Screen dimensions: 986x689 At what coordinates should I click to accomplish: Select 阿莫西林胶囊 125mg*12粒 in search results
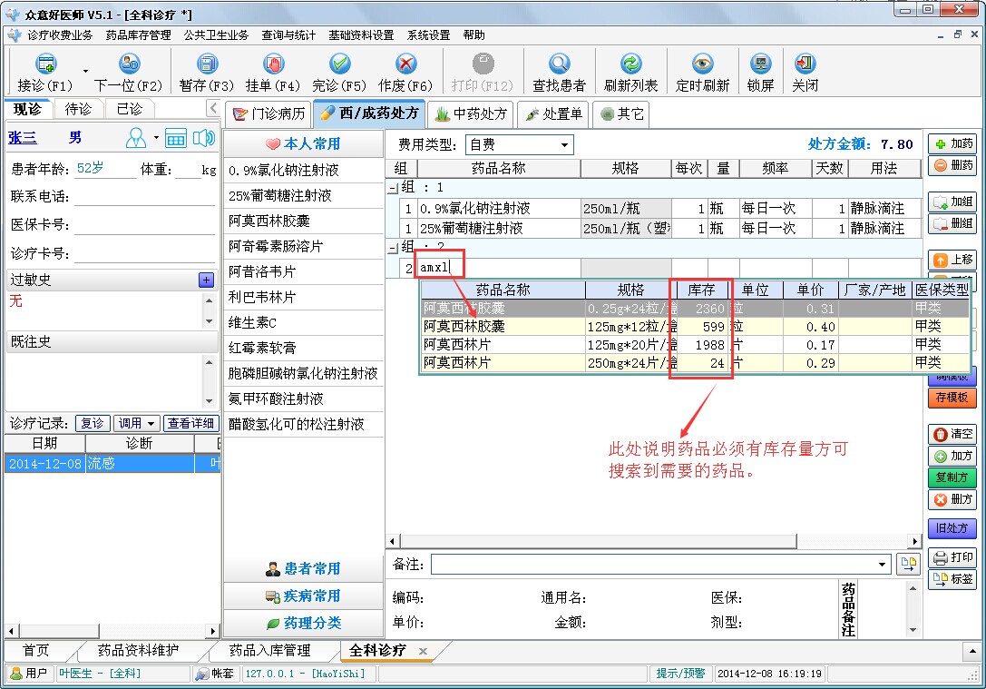coord(695,327)
